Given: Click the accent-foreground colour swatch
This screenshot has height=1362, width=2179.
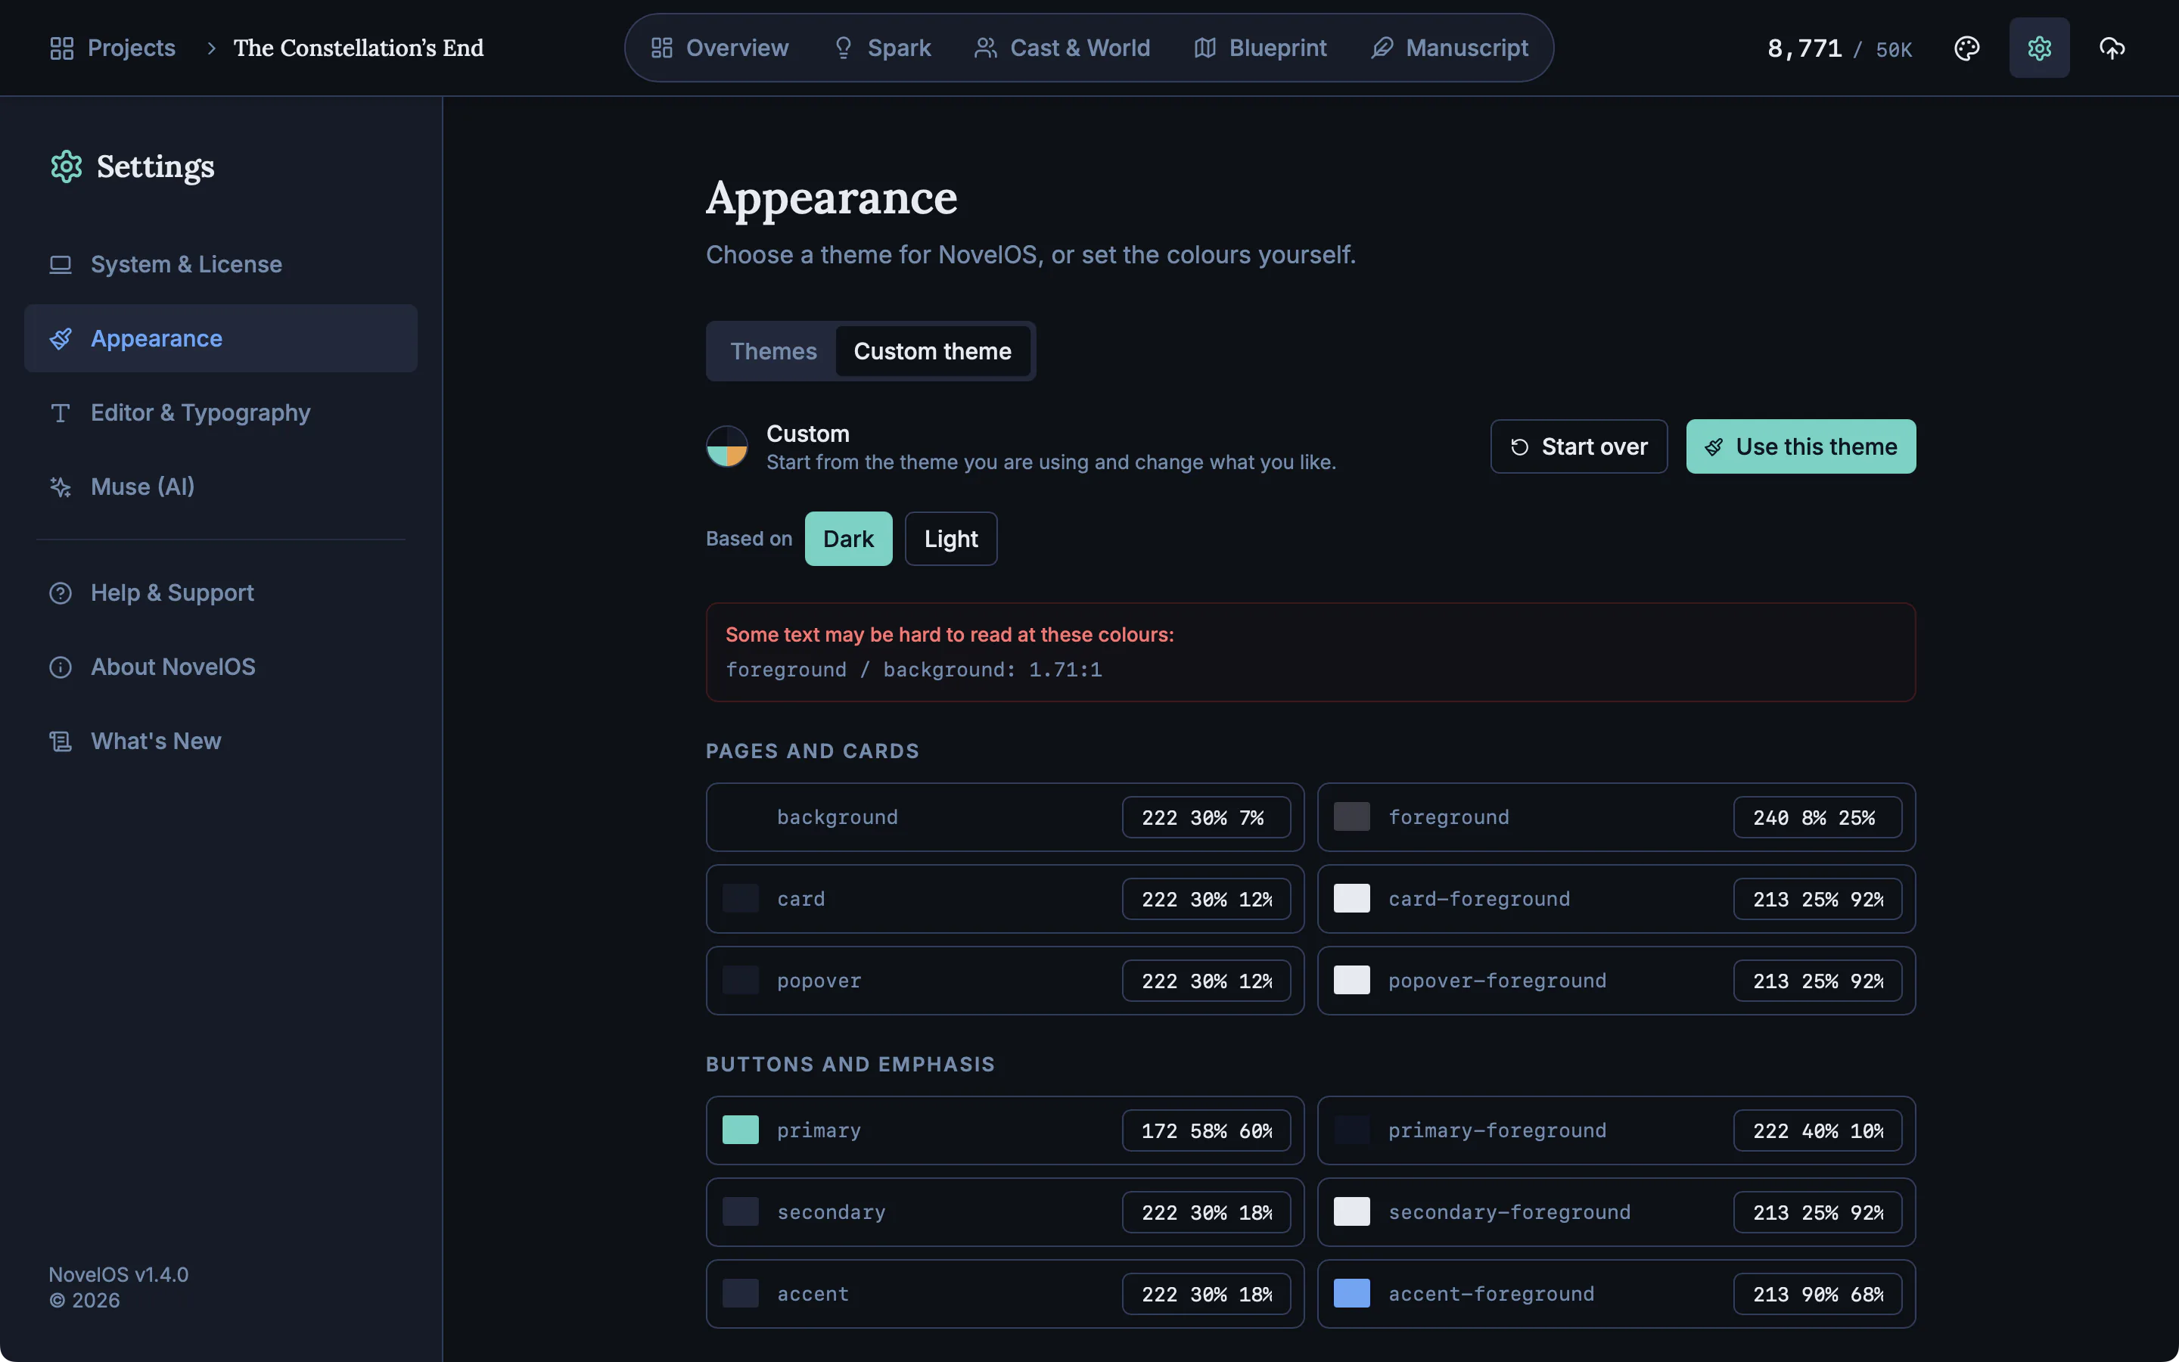Looking at the screenshot, I should click(x=1351, y=1294).
